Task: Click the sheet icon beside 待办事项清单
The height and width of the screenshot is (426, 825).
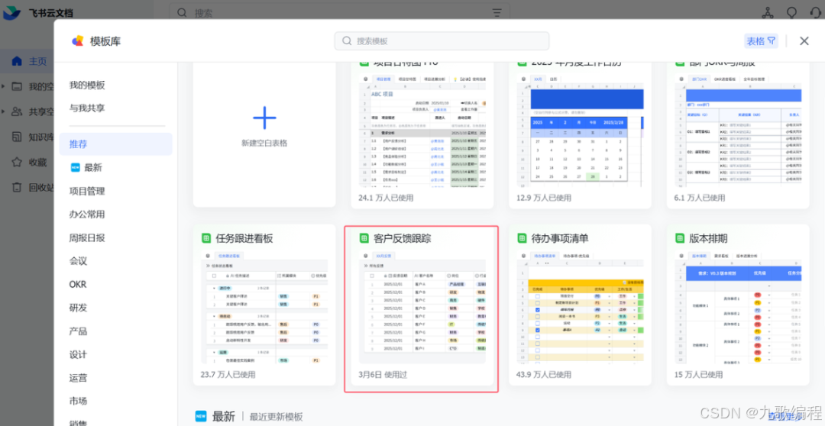Action: [522, 238]
